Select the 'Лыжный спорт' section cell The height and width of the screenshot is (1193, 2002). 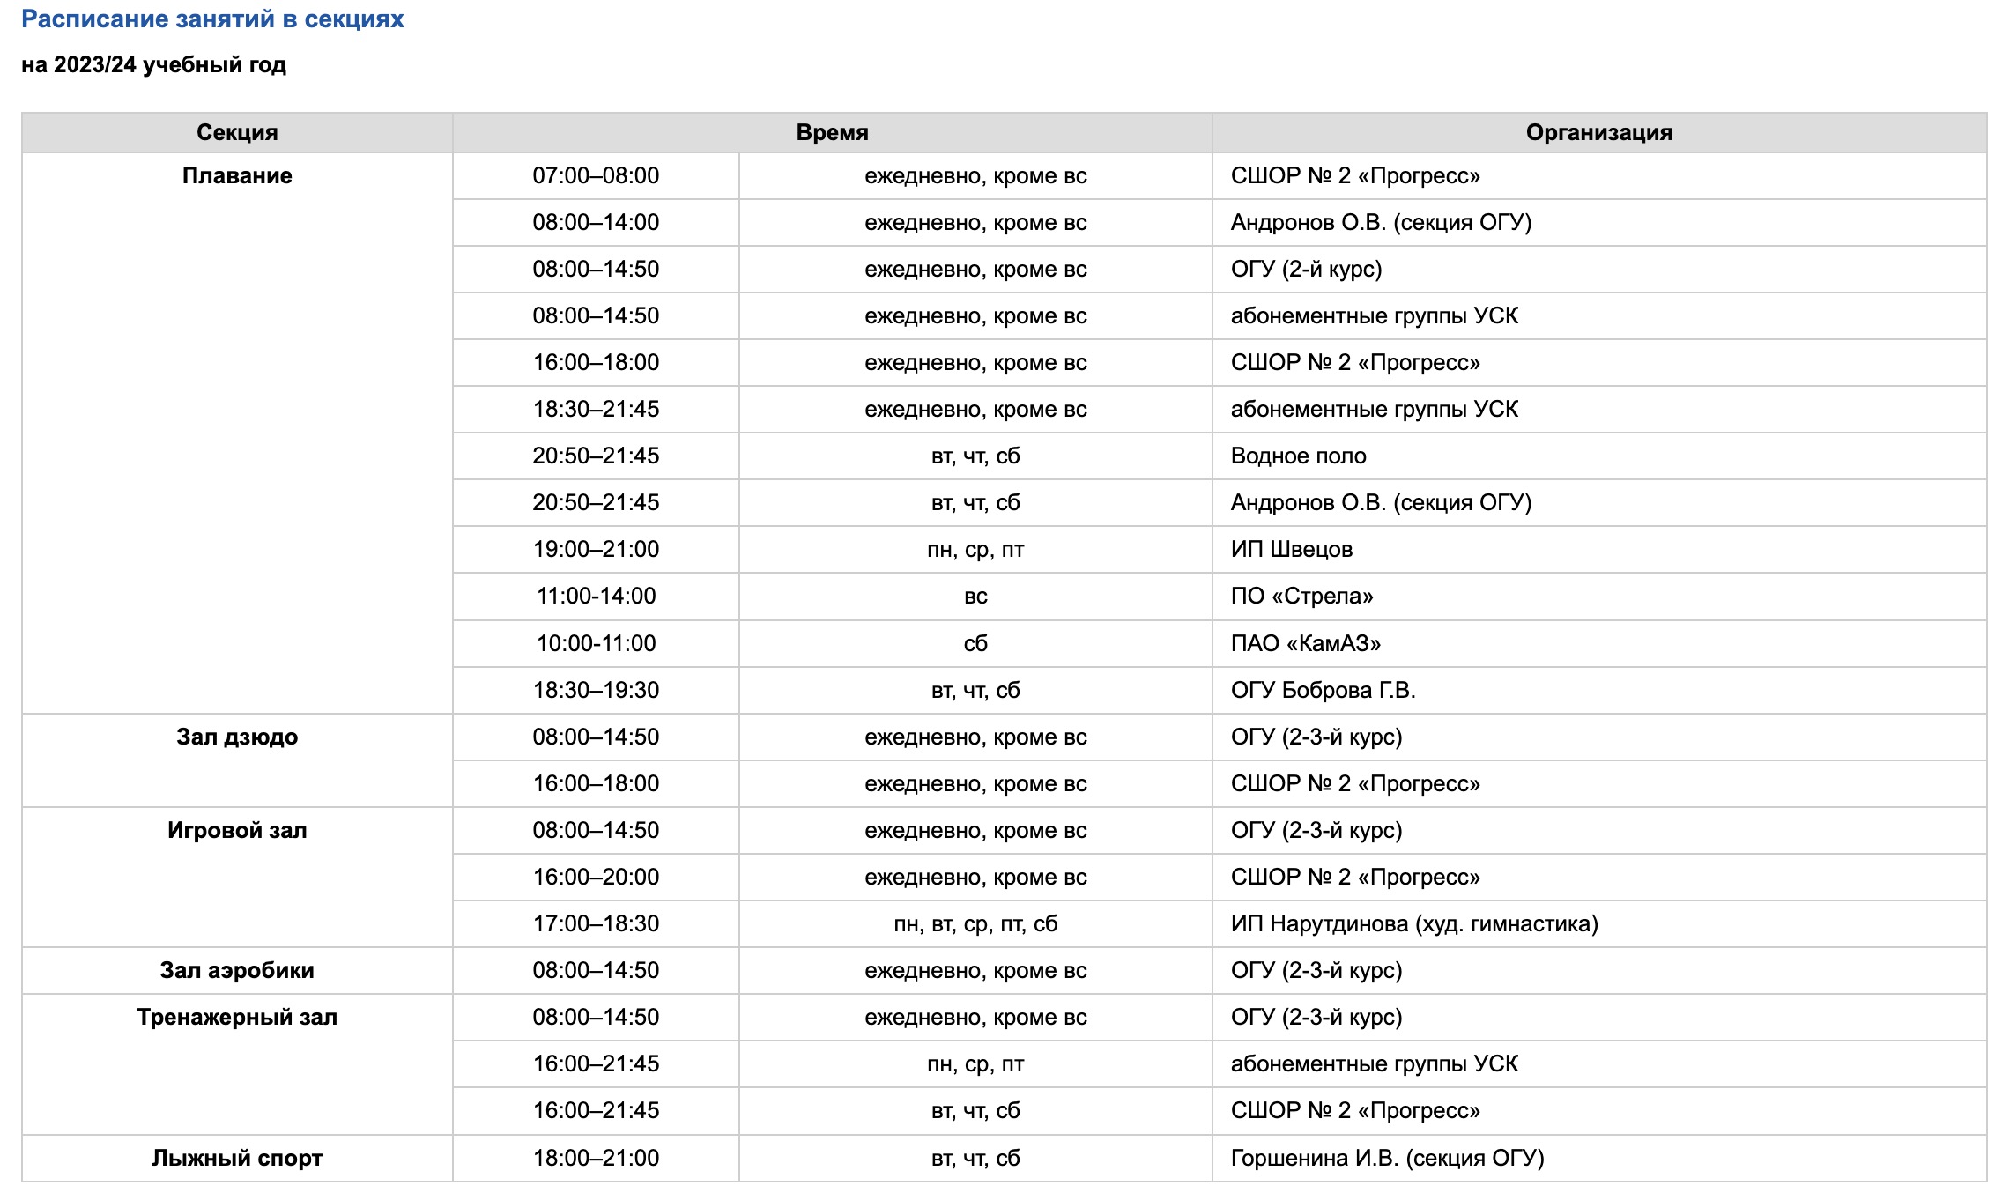[237, 1158]
